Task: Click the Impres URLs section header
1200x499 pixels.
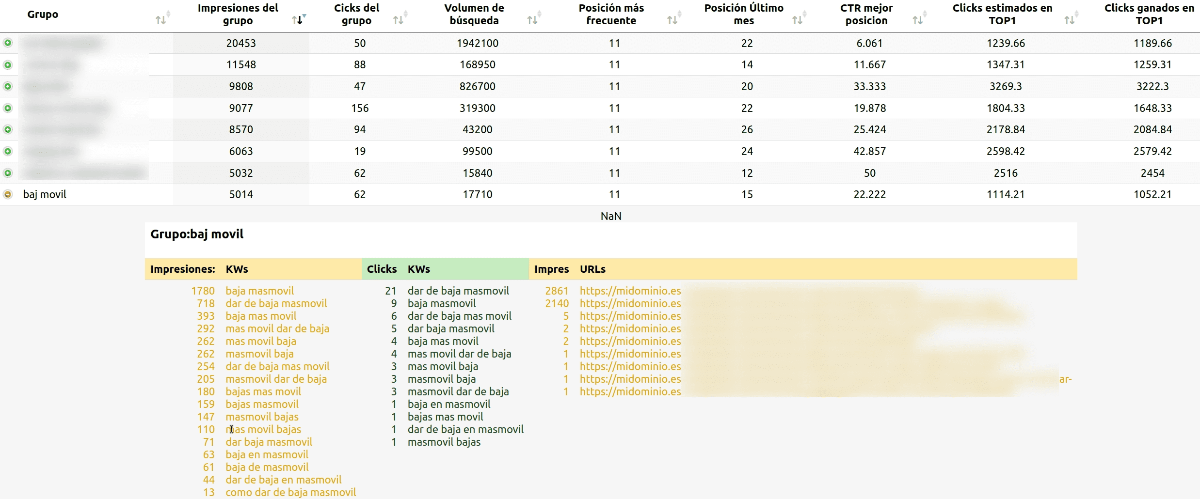Action: click(x=803, y=269)
